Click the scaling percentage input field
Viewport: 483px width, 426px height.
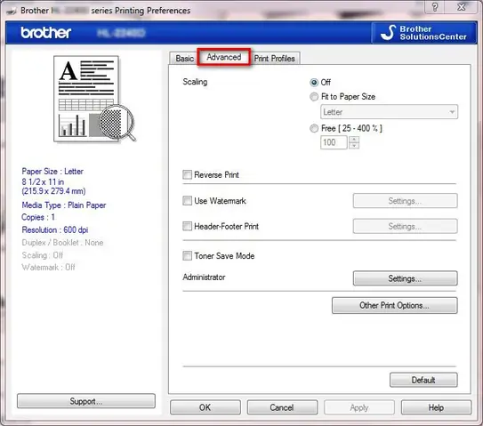pyautogui.click(x=334, y=142)
